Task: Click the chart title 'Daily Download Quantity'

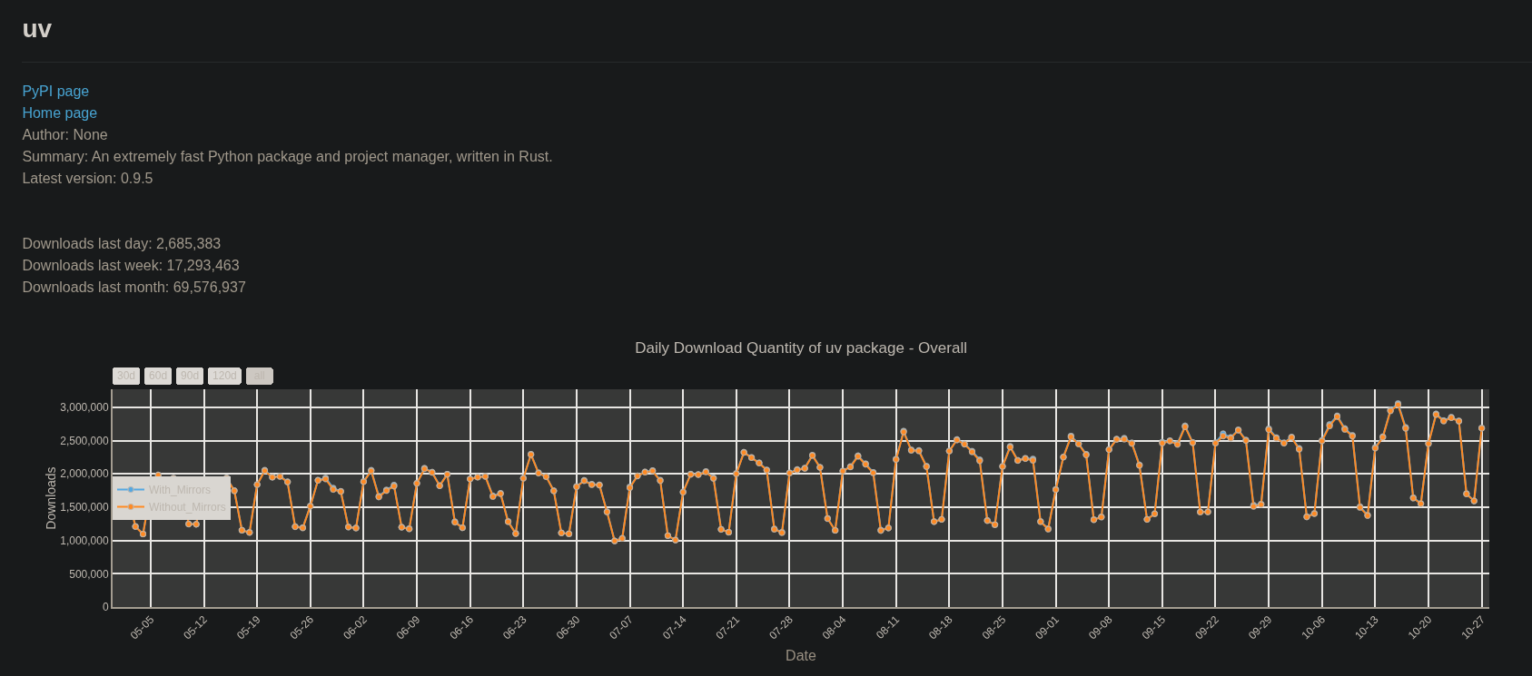Action: 800,348
